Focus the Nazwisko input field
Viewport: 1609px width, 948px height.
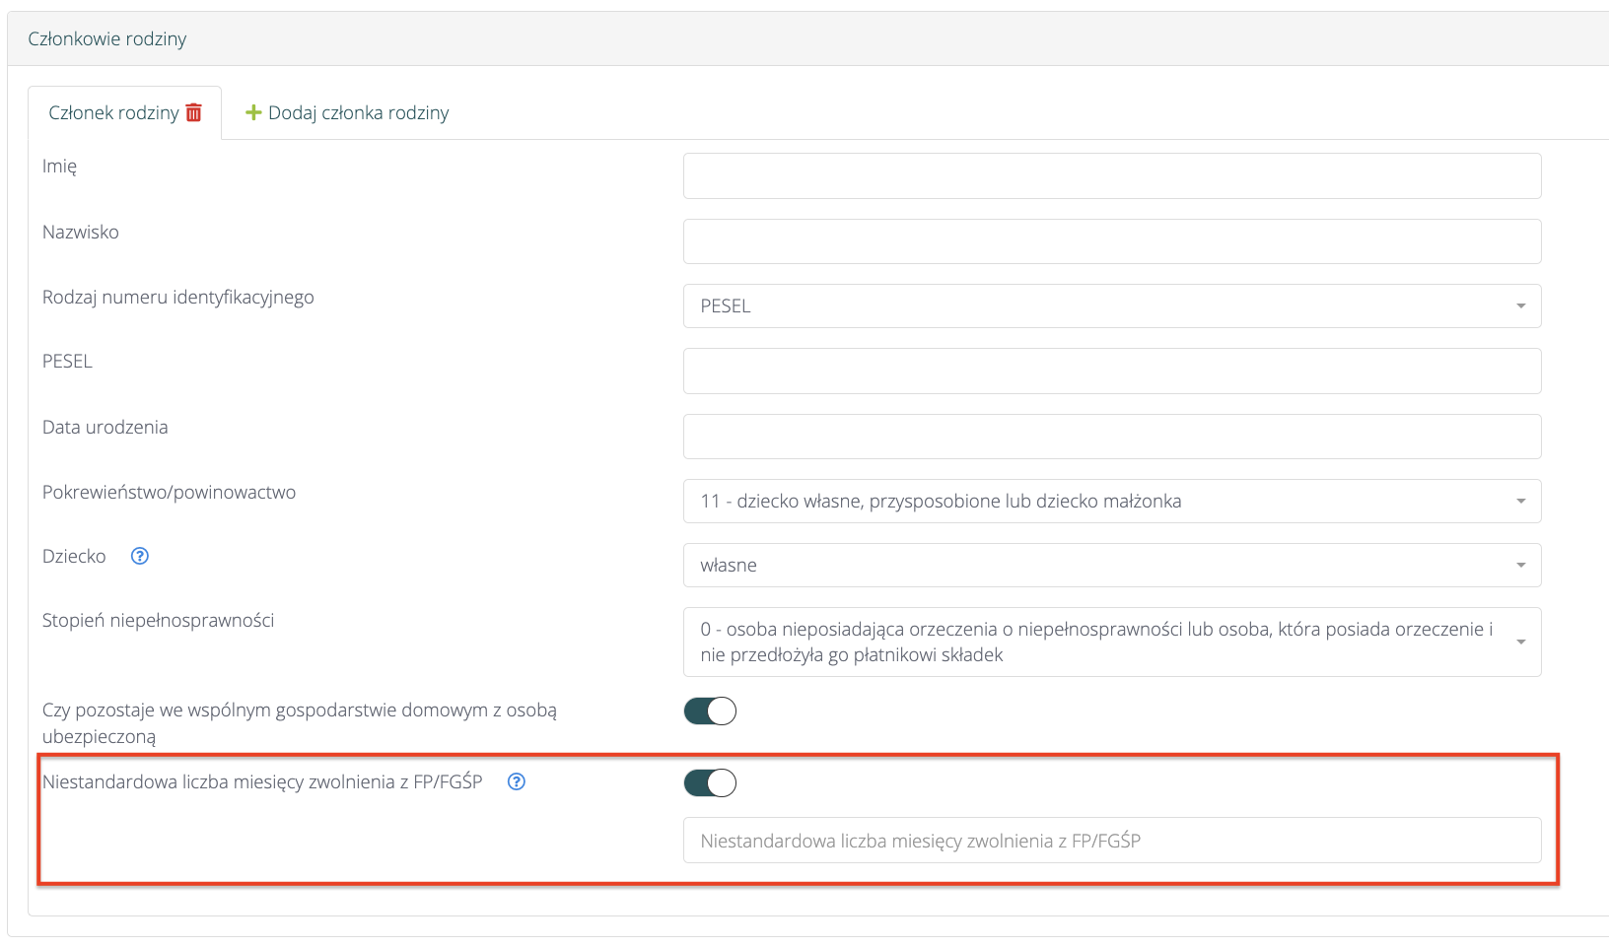point(1111,241)
